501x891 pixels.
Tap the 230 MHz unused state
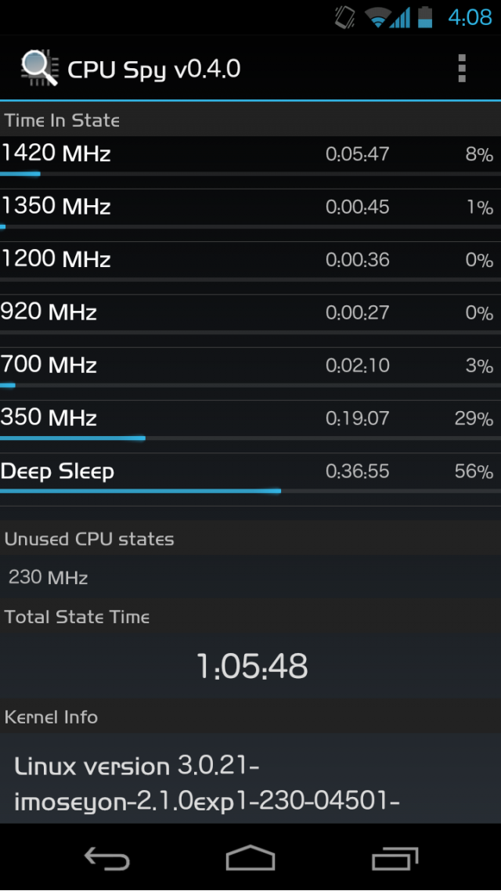pyautogui.click(x=49, y=578)
